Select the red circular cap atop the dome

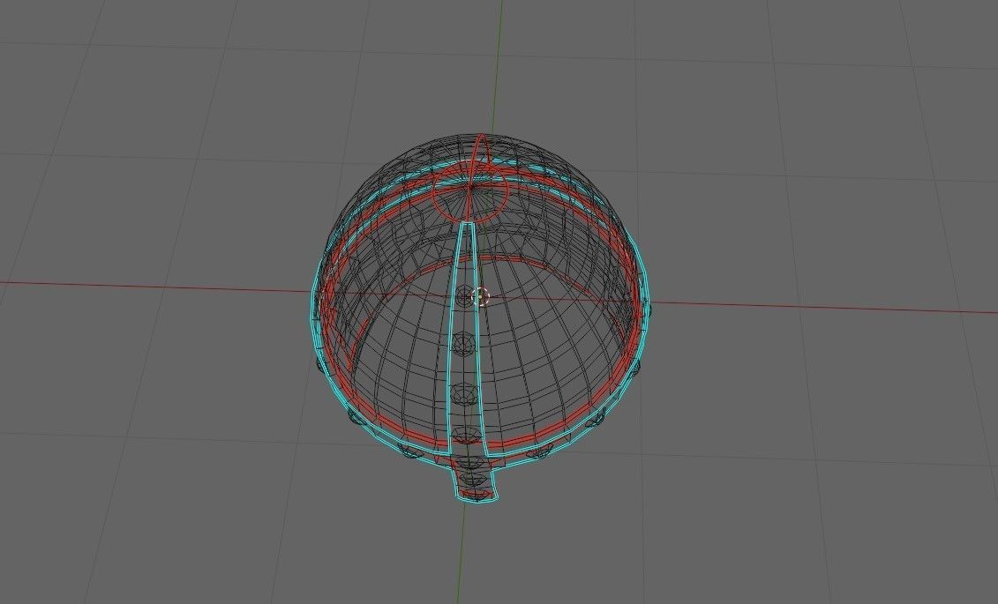470,190
